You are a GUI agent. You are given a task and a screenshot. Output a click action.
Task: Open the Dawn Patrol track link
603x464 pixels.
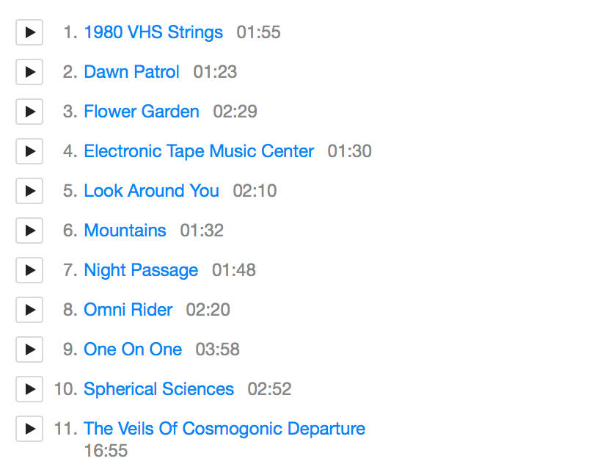click(x=131, y=72)
